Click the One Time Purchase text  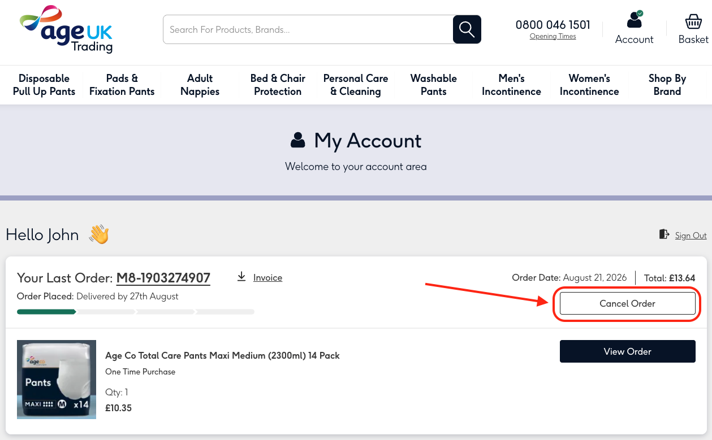(140, 372)
